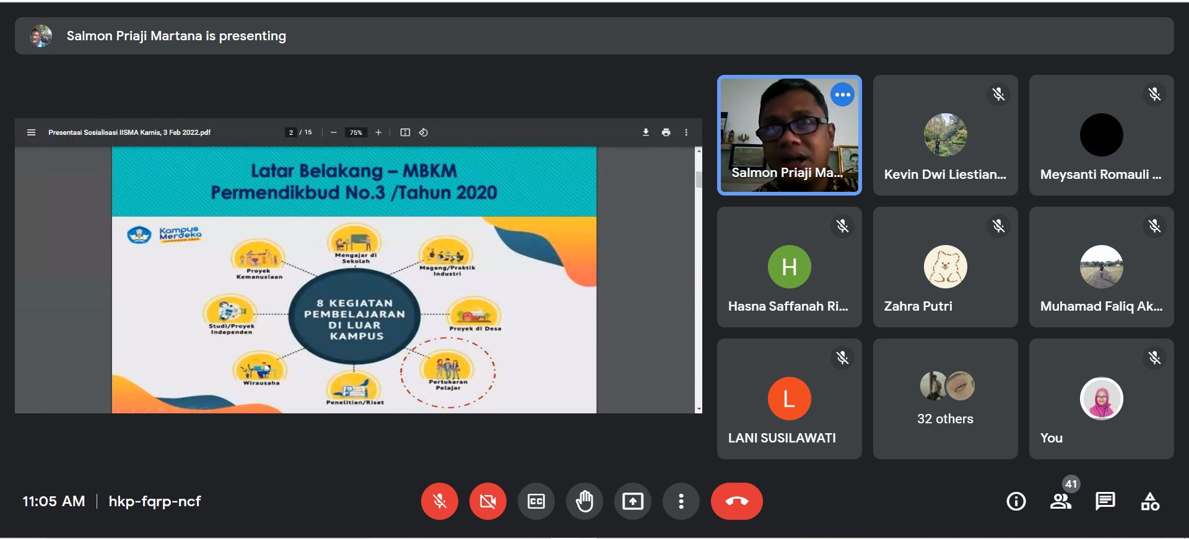Toggle closed captions
Viewport: 1189px width, 539px height.
536,501
